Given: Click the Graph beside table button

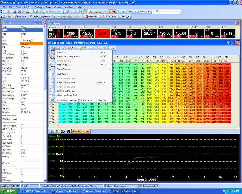Looking at the screenshot, I should [81, 131].
